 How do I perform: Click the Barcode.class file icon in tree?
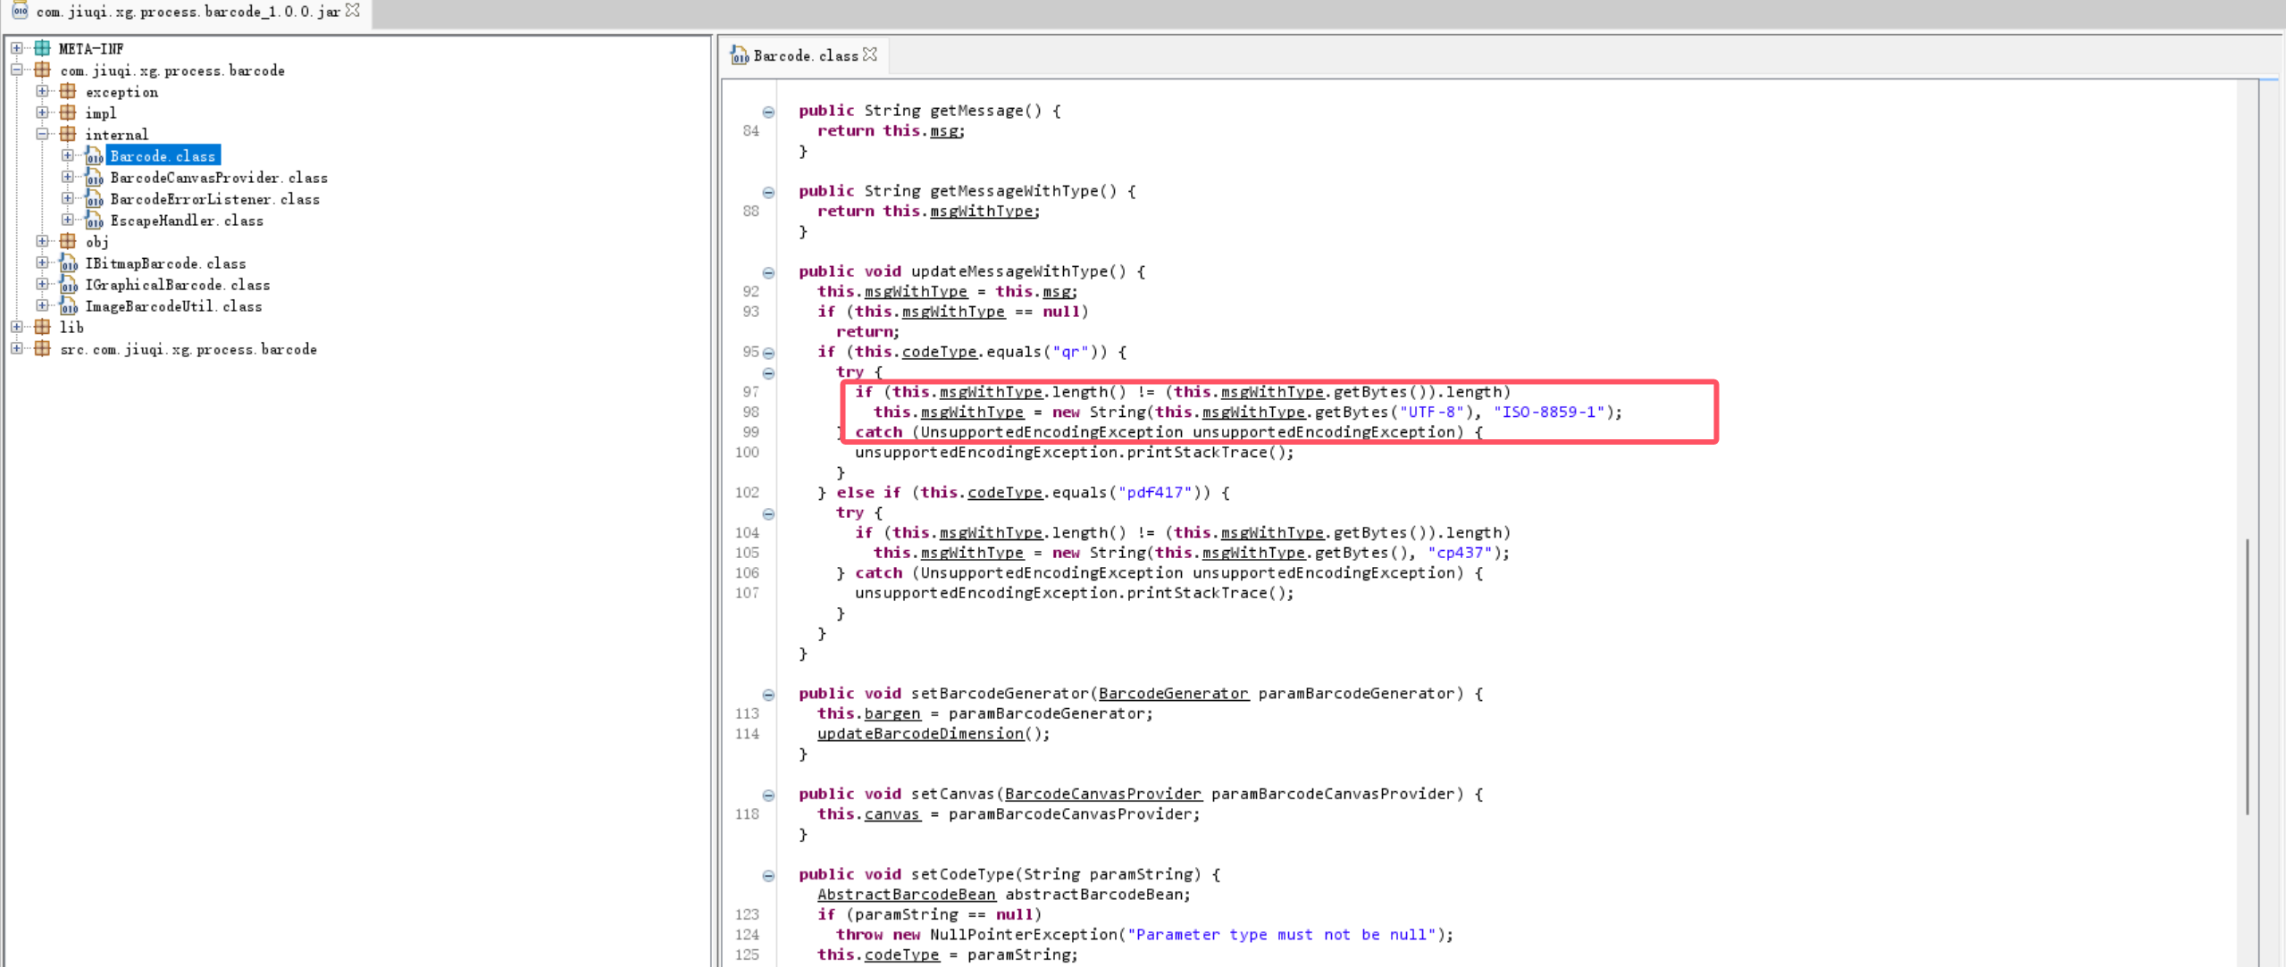point(94,155)
